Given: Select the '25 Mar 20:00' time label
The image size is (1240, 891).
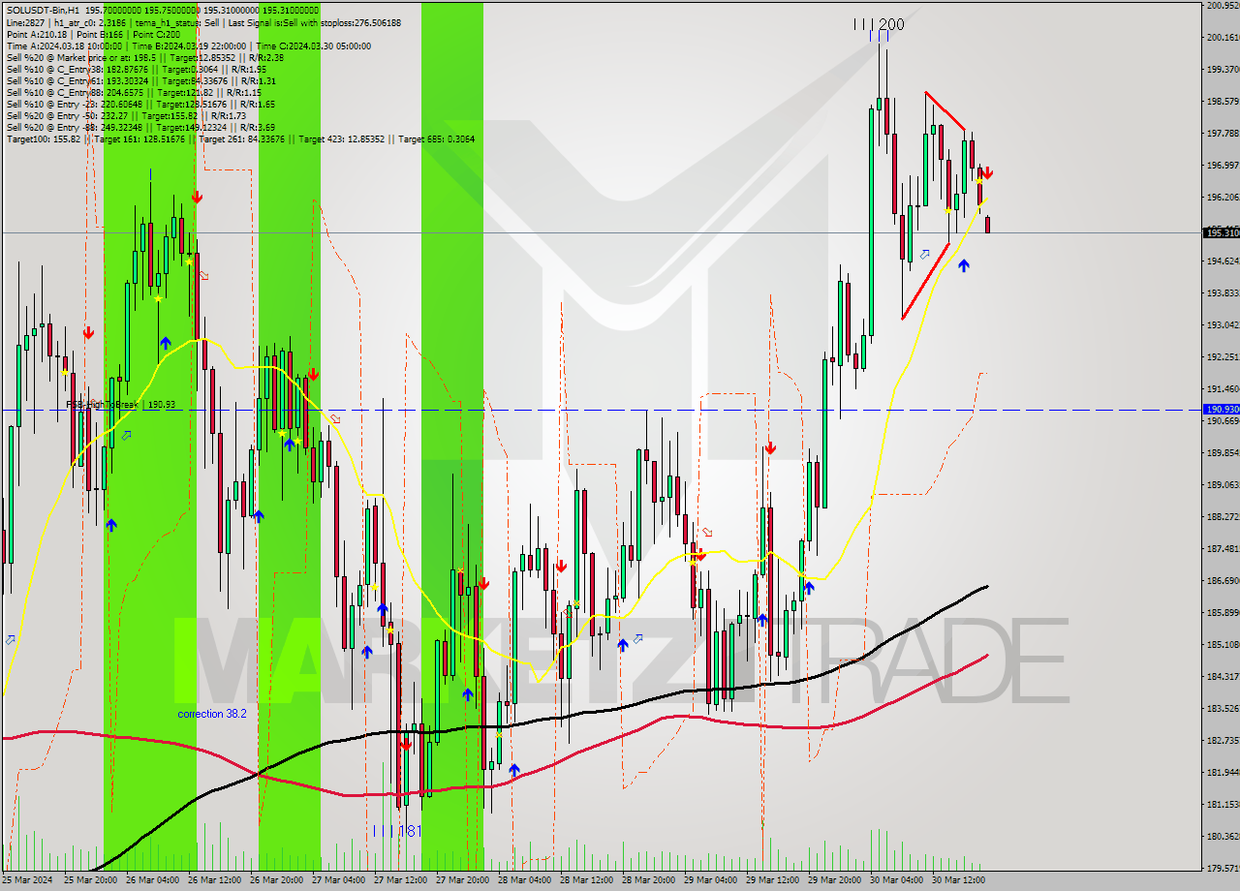Looking at the screenshot, I should click(93, 880).
